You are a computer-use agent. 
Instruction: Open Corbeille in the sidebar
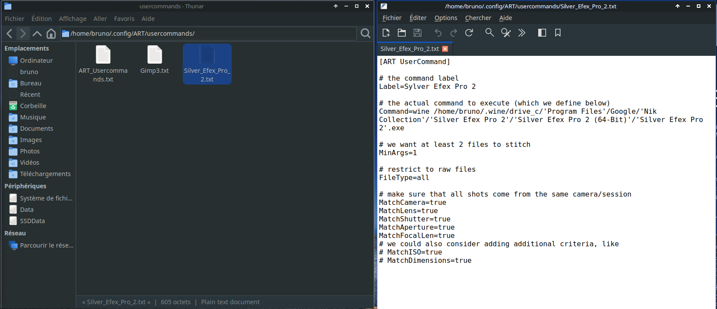point(33,106)
